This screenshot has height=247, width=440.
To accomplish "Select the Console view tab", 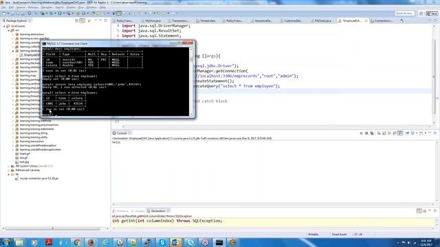I will pyautogui.click(x=122, y=133).
